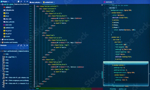Image resolution: width=150 pixels, height=90 pixels.
Task: Click the .gitignore file icon
Action: click(4, 7)
